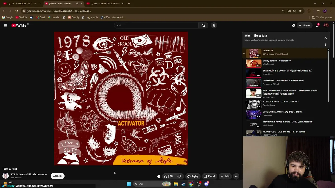Open the YouTube guide hamburger menu
The width and height of the screenshot is (335, 188).
5,25
